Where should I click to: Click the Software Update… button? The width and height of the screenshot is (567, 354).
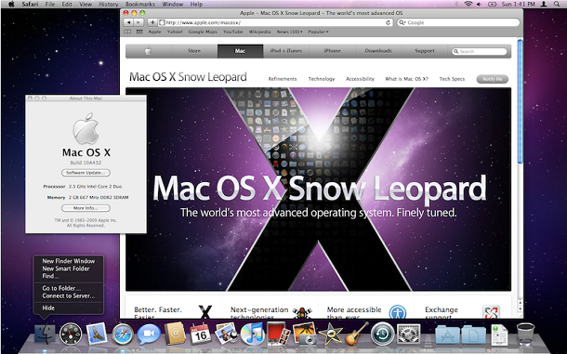click(x=86, y=173)
